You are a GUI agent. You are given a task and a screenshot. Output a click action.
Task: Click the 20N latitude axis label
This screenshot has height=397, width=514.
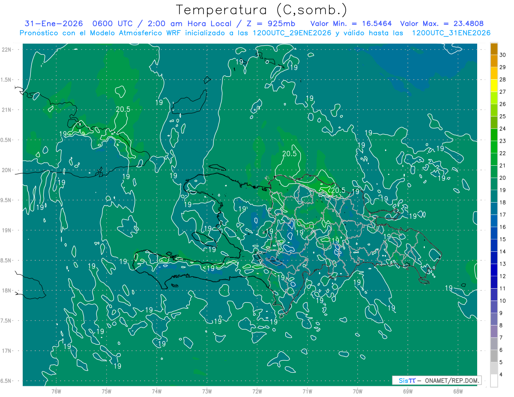(8, 170)
